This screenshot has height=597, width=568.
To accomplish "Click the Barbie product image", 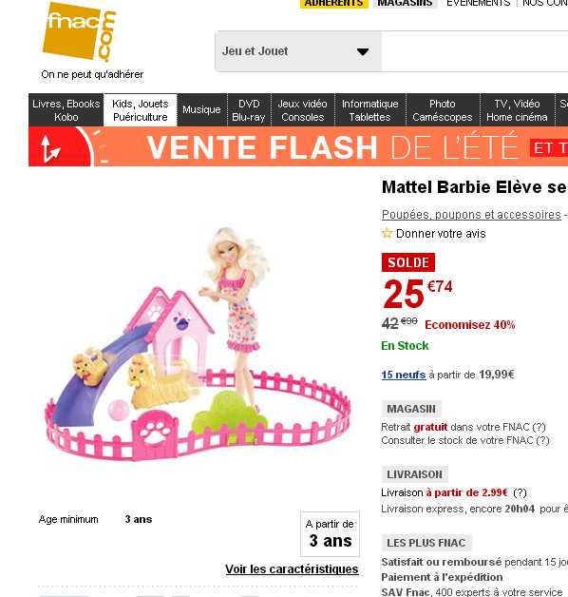I will 198,344.
